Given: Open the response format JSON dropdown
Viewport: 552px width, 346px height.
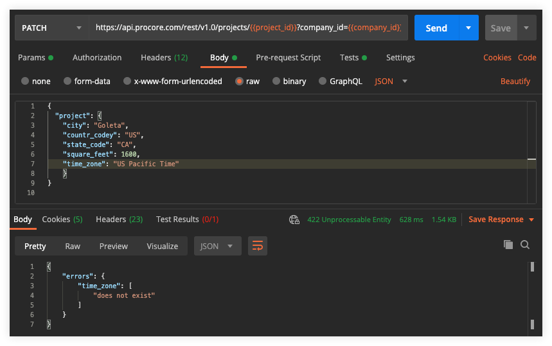Looking at the screenshot, I should click(217, 246).
